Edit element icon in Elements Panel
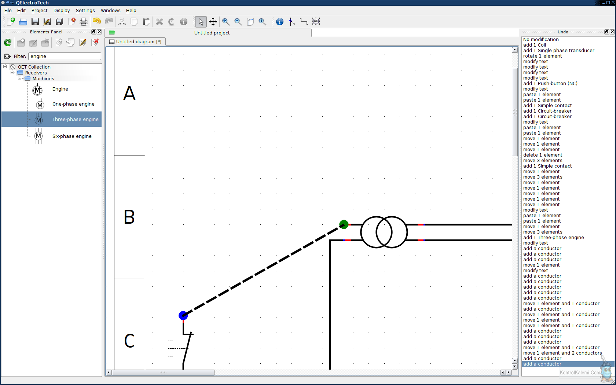This screenshot has height=385, width=616. (x=83, y=43)
